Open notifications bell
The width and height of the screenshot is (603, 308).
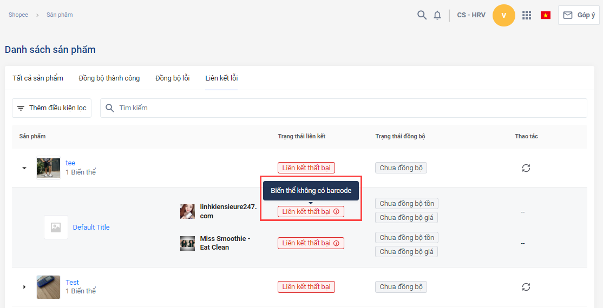pos(437,15)
